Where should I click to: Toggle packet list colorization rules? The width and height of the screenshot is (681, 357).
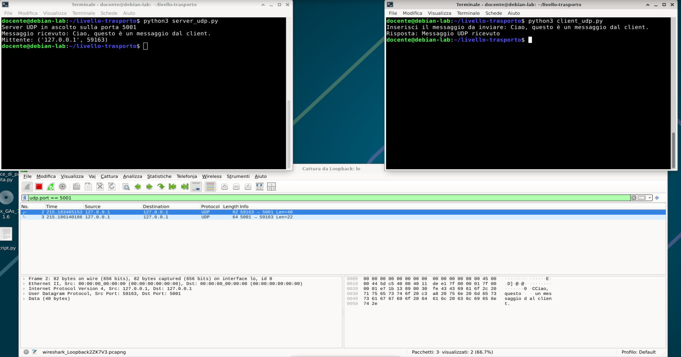tap(210, 187)
